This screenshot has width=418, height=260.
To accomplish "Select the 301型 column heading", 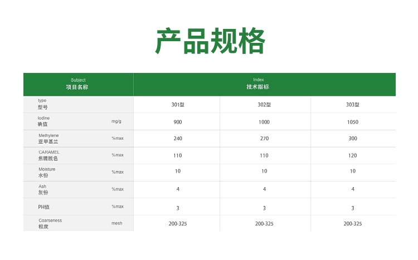I will click(x=178, y=105).
